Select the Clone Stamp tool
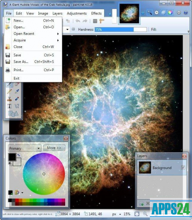Viewport: 192px width, 220px height. (x=10, y=99)
